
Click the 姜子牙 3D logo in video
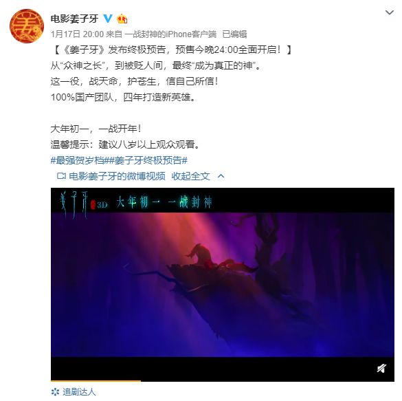click(x=84, y=204)
